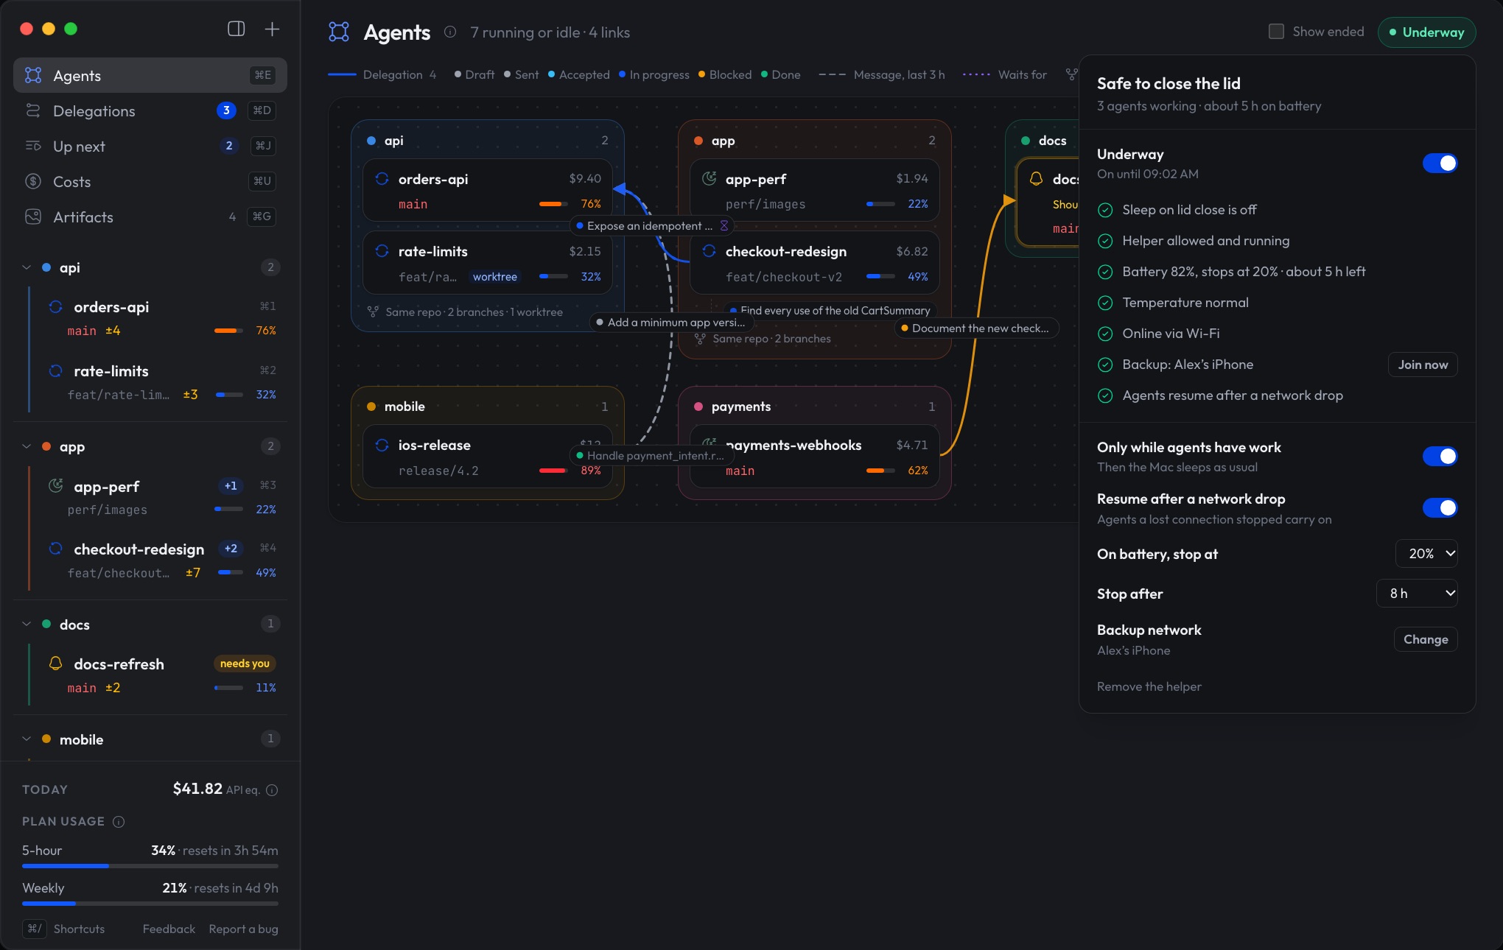This screenshot has width=1503, height=950.
Task: Enable the Show ended checkbox
Action: click(1276, 32)
